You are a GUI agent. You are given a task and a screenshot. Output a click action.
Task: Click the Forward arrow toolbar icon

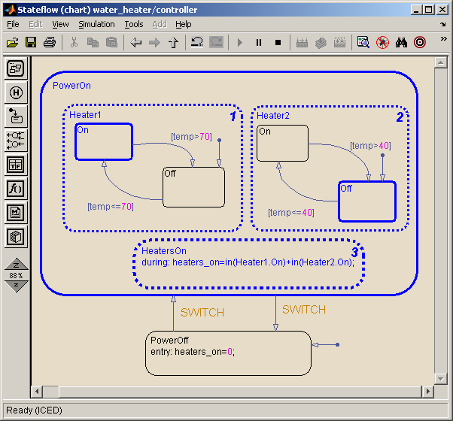(154, 43)
